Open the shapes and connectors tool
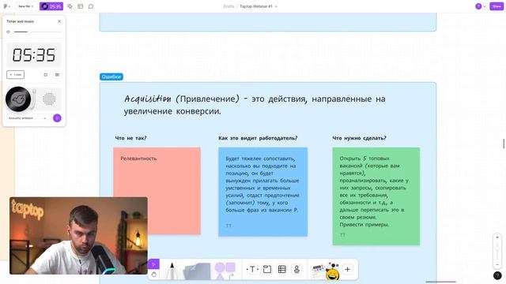The width and height of the screenshot is (506, 284). click(x=225, y=271)
